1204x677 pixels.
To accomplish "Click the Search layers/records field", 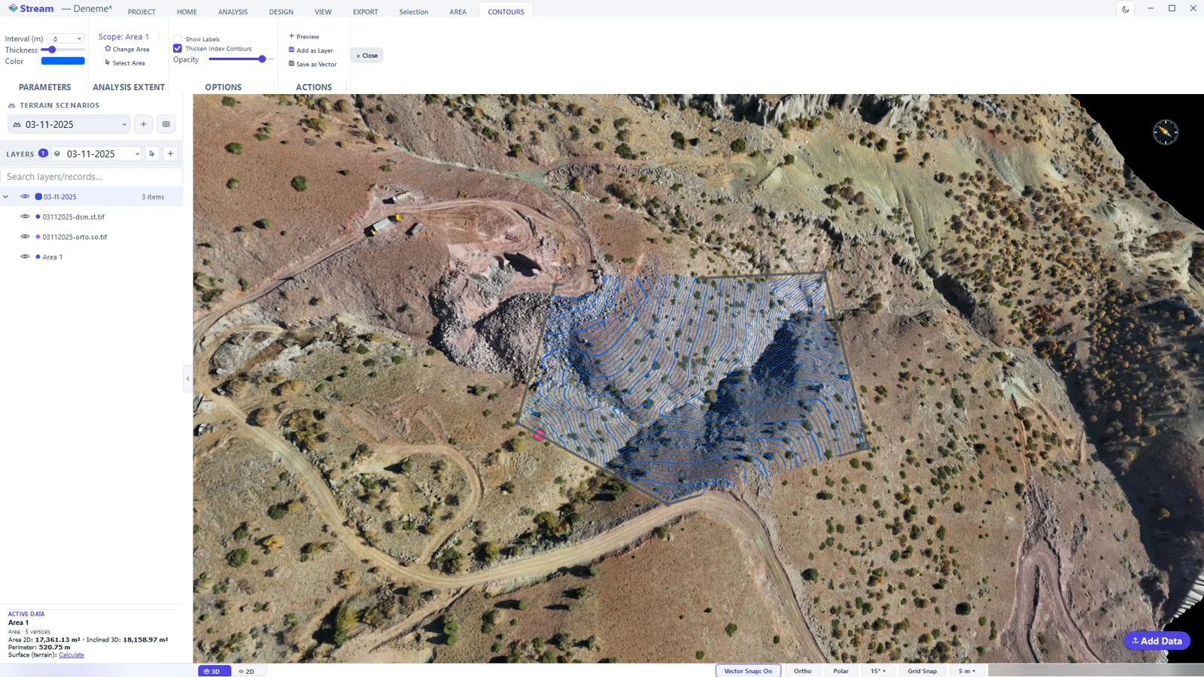I will point(91,177).
